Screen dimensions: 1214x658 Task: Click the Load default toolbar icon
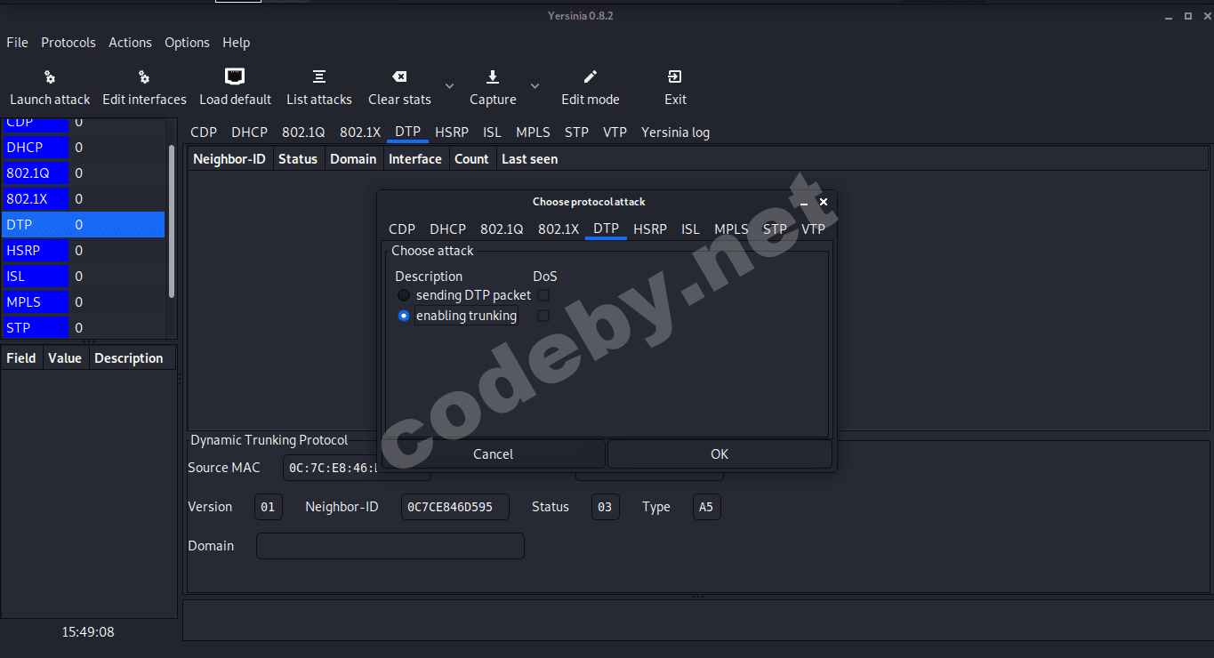[x=235, y=76]
